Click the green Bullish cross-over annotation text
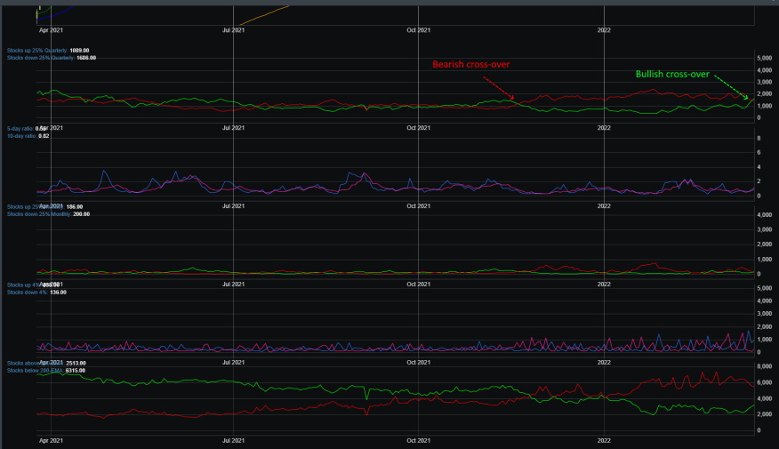Screen dimensions: 779x449 [672, 75]
